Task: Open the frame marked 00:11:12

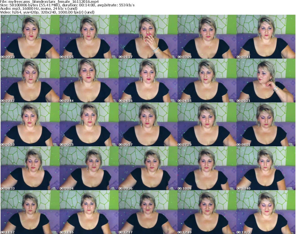Action: (30, 212)
